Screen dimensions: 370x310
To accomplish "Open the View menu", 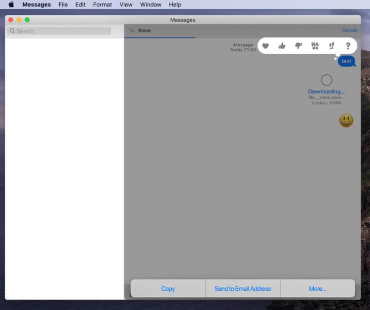I will 126,4.
